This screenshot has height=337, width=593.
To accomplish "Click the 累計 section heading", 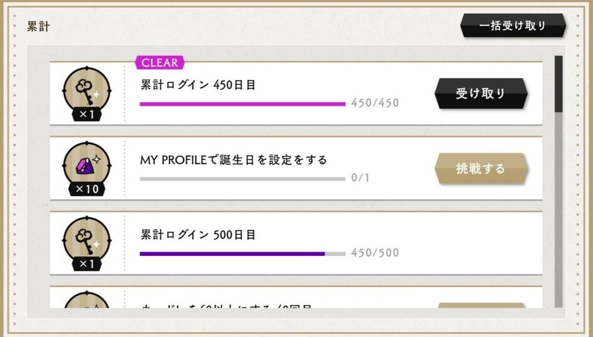I will click(x=38, y=26).
